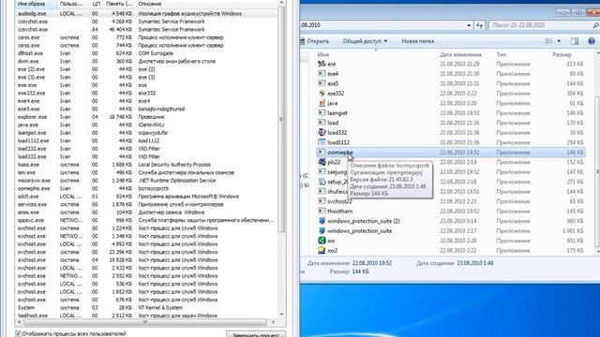The image size is (600, 337).
Task: Click the Explorer search field
Action: 540,25
